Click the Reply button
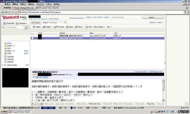This screenshot has width=190, height=114. (47, 27)
